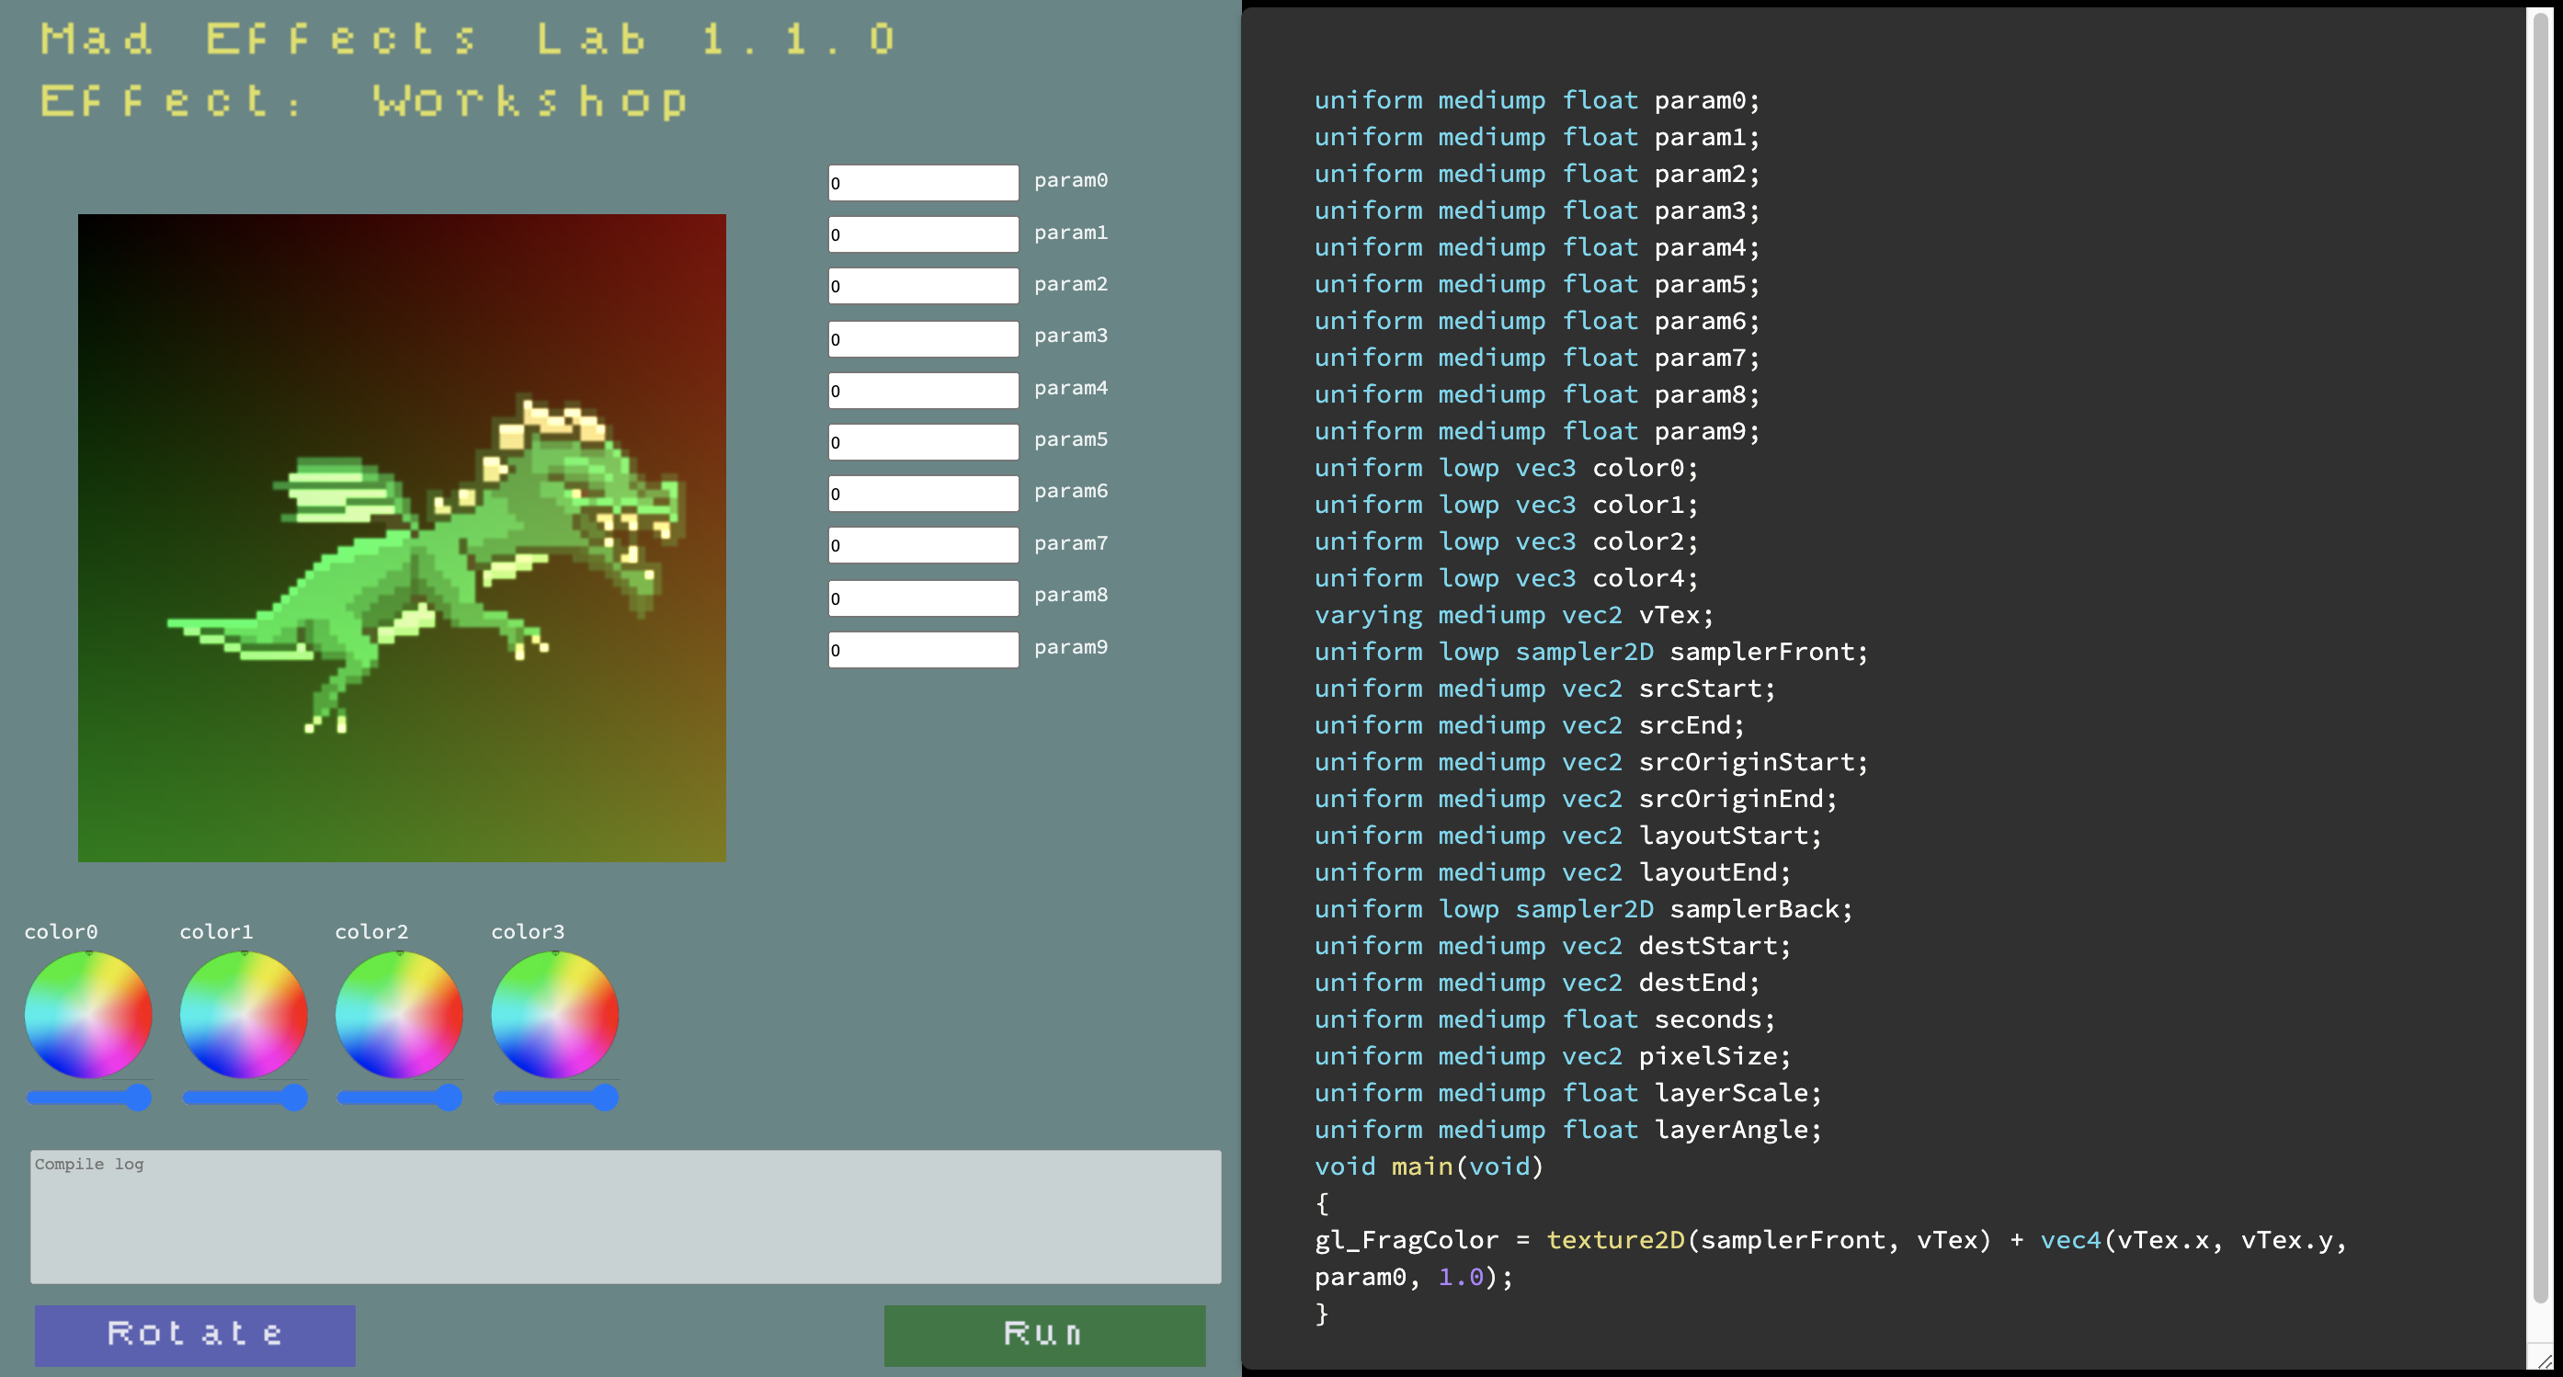Click the color2 brightness slider handle
The height and width of the screenshot is (1377, 2563).
click(450, 1098)
